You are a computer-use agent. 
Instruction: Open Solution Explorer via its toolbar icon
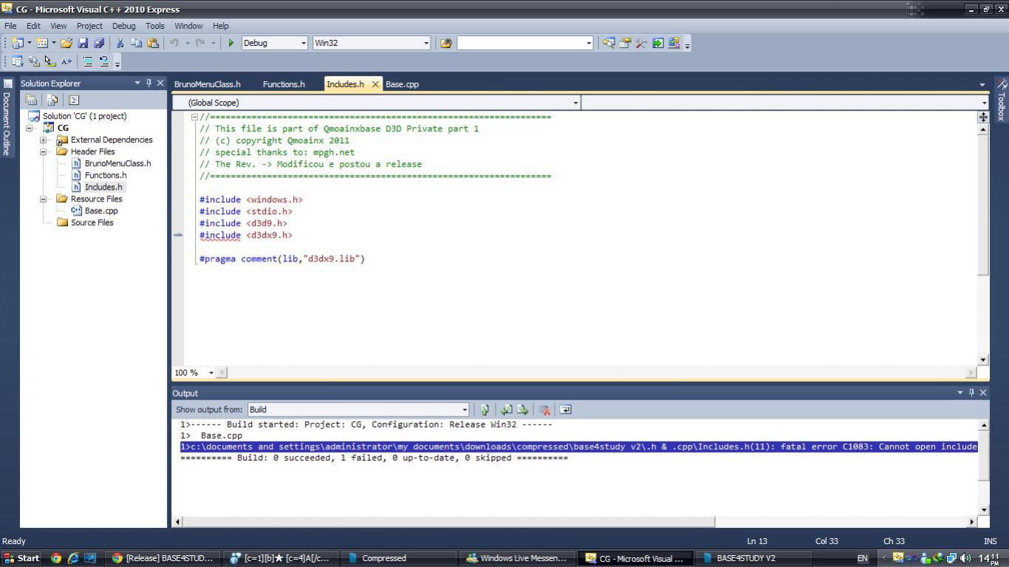click(609, 43)
